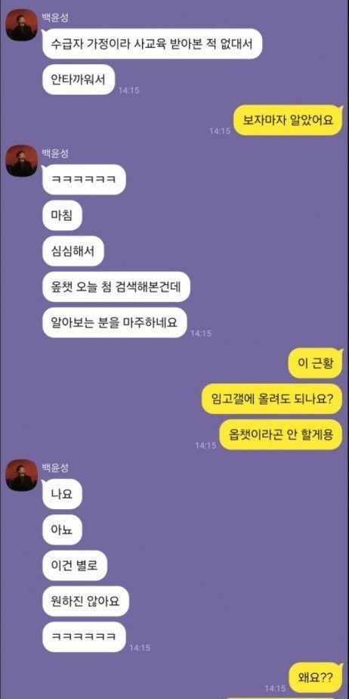The image size is (349, 699).
Task: Tap the top 백윤성 profile avatar
Action: 21,24
